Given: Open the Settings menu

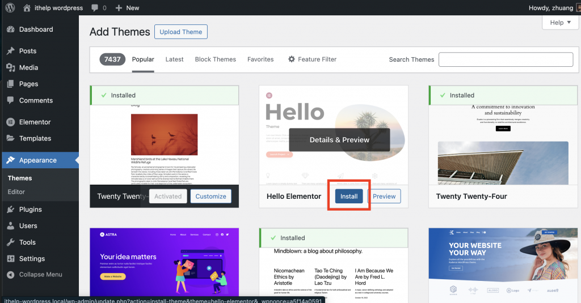Looking at the screenshot, I should point(39,259).
